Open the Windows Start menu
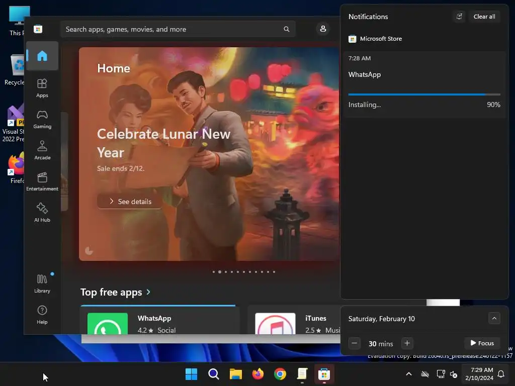The image size is (515, 386). [191, 374]
